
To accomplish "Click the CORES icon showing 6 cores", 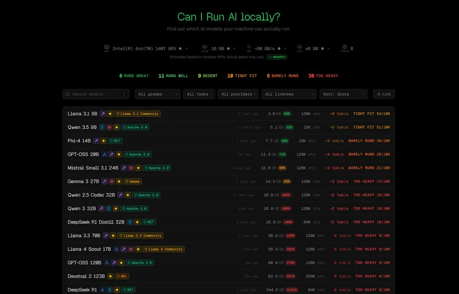I will pyautogui.click(x=344, y=47).
